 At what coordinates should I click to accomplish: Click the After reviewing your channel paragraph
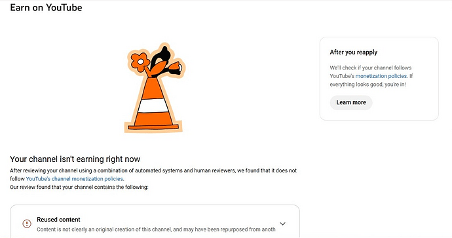click(153, 174)
